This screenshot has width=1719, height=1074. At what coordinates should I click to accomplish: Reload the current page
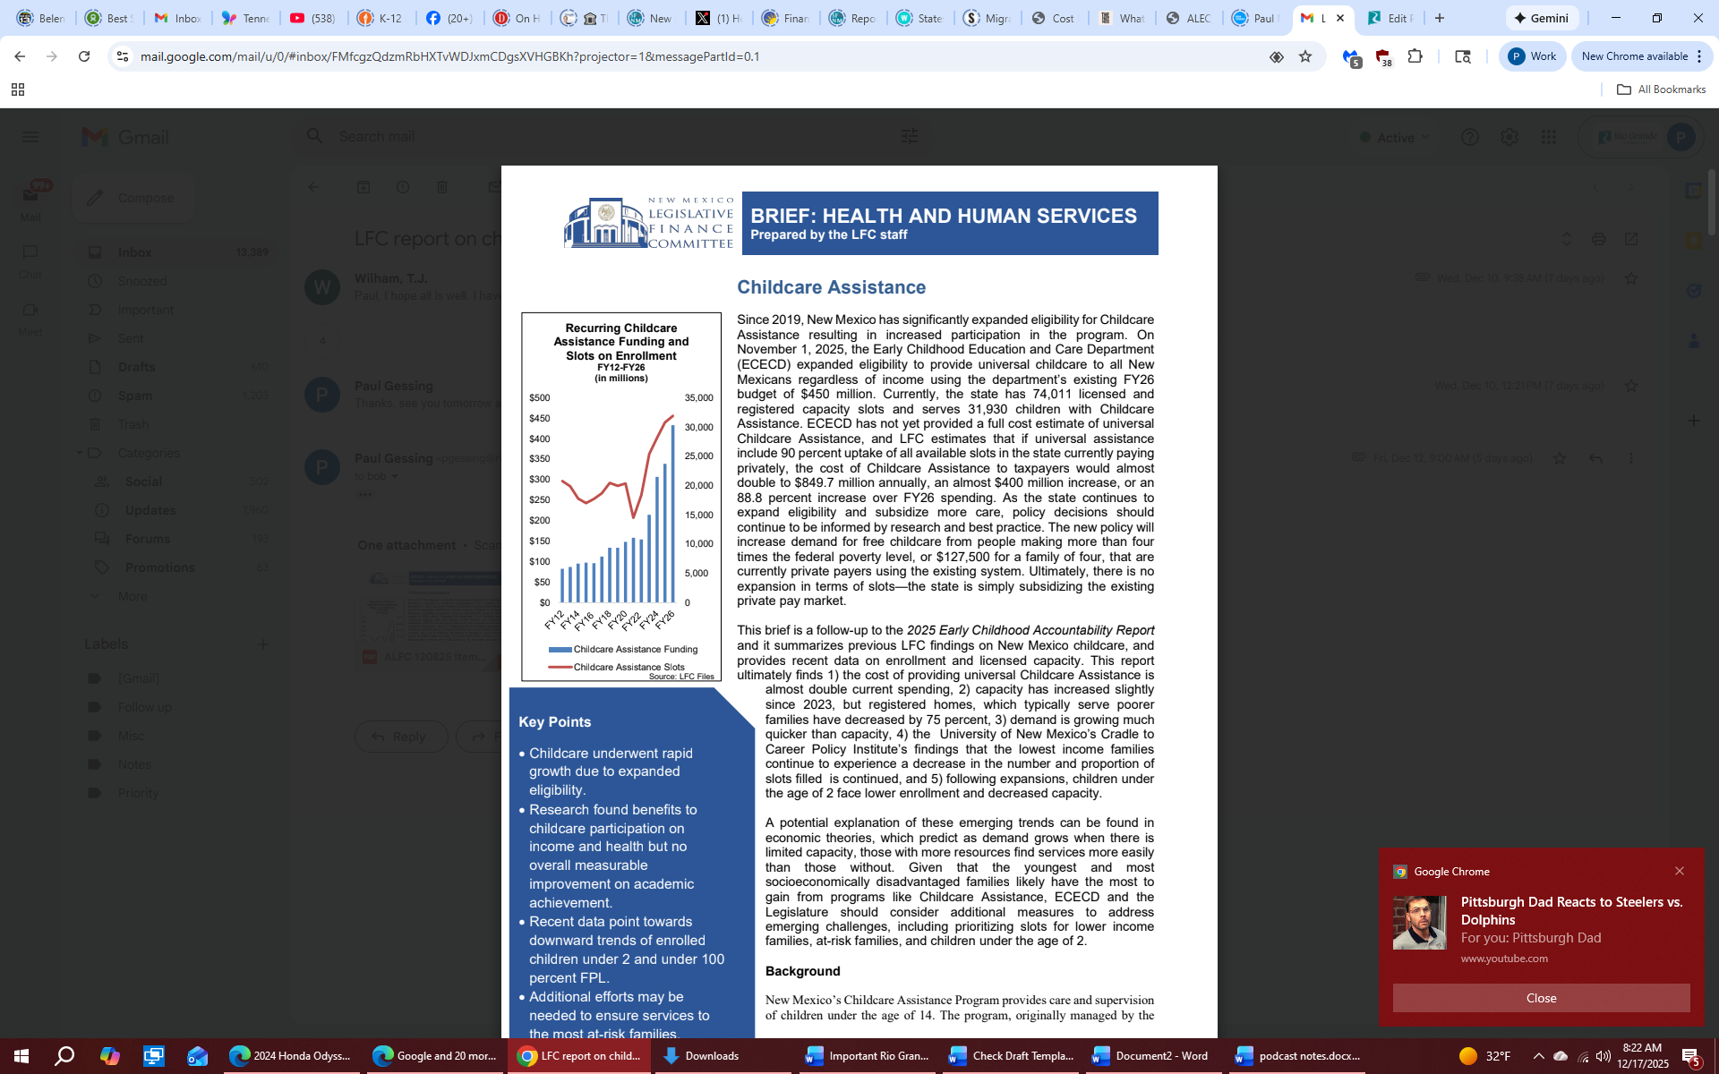[x=84, y=56]
